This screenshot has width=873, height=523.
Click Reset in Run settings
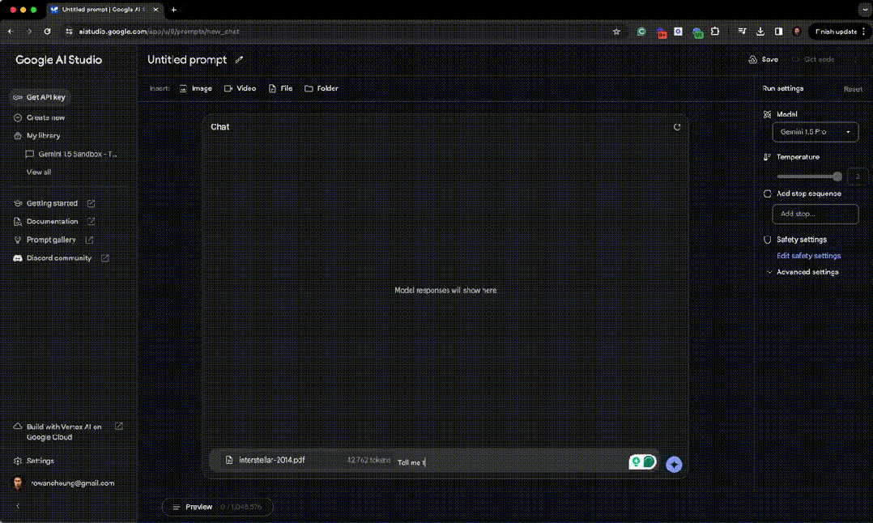[x=853, y=89]
